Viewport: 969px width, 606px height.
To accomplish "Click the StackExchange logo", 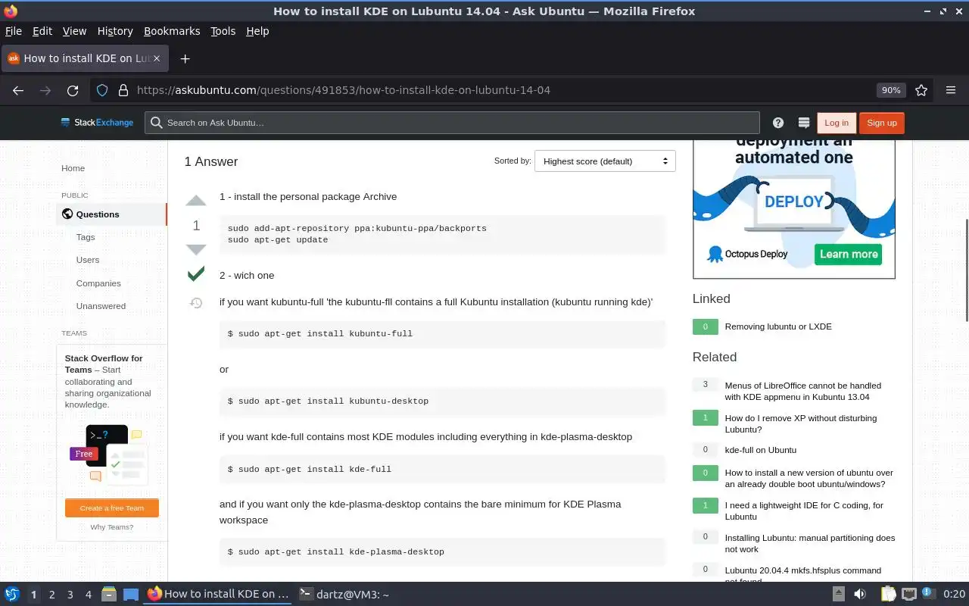I will coord(97,123).
